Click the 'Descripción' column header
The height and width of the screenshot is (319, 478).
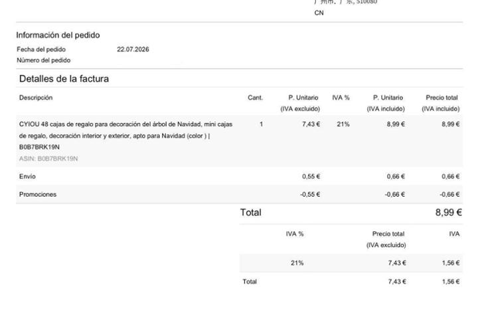[36, 98]
